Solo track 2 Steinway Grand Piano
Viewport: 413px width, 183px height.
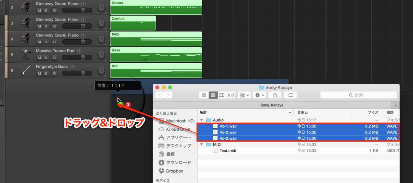coord(46,10)
